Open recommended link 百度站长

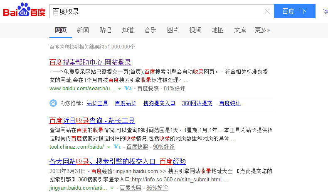click(x=126, y=104)
